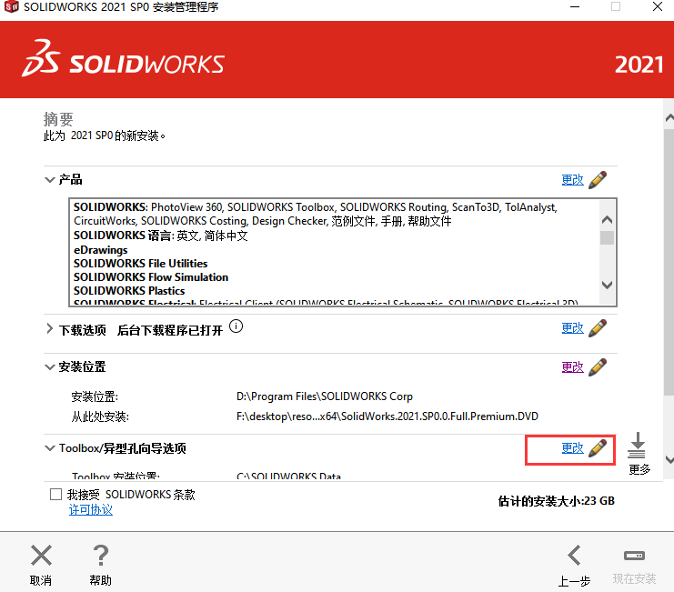Screen dimensions: 674x592
Task: Open the 许可协议 link
Action: coord(91,510)
